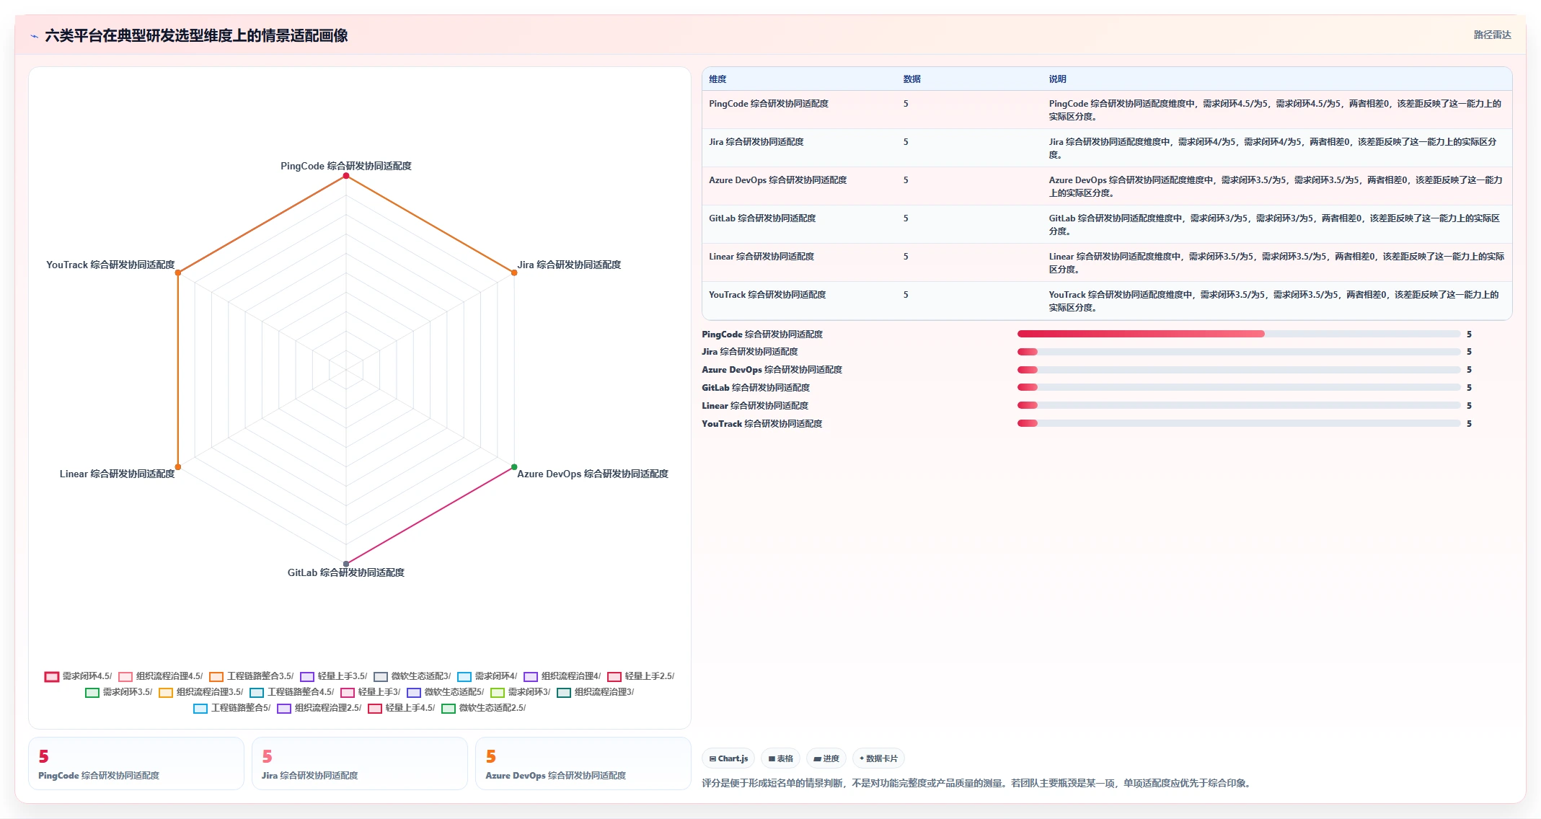Click the Azure DevOps data point on radar

[514, 467]
